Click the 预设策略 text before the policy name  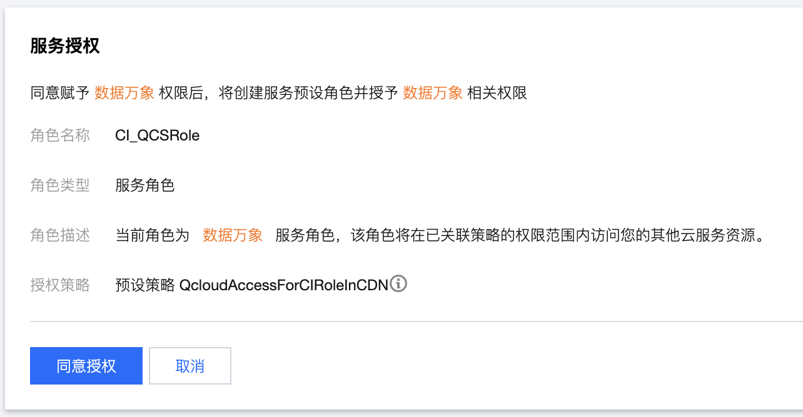pos(145,286)
